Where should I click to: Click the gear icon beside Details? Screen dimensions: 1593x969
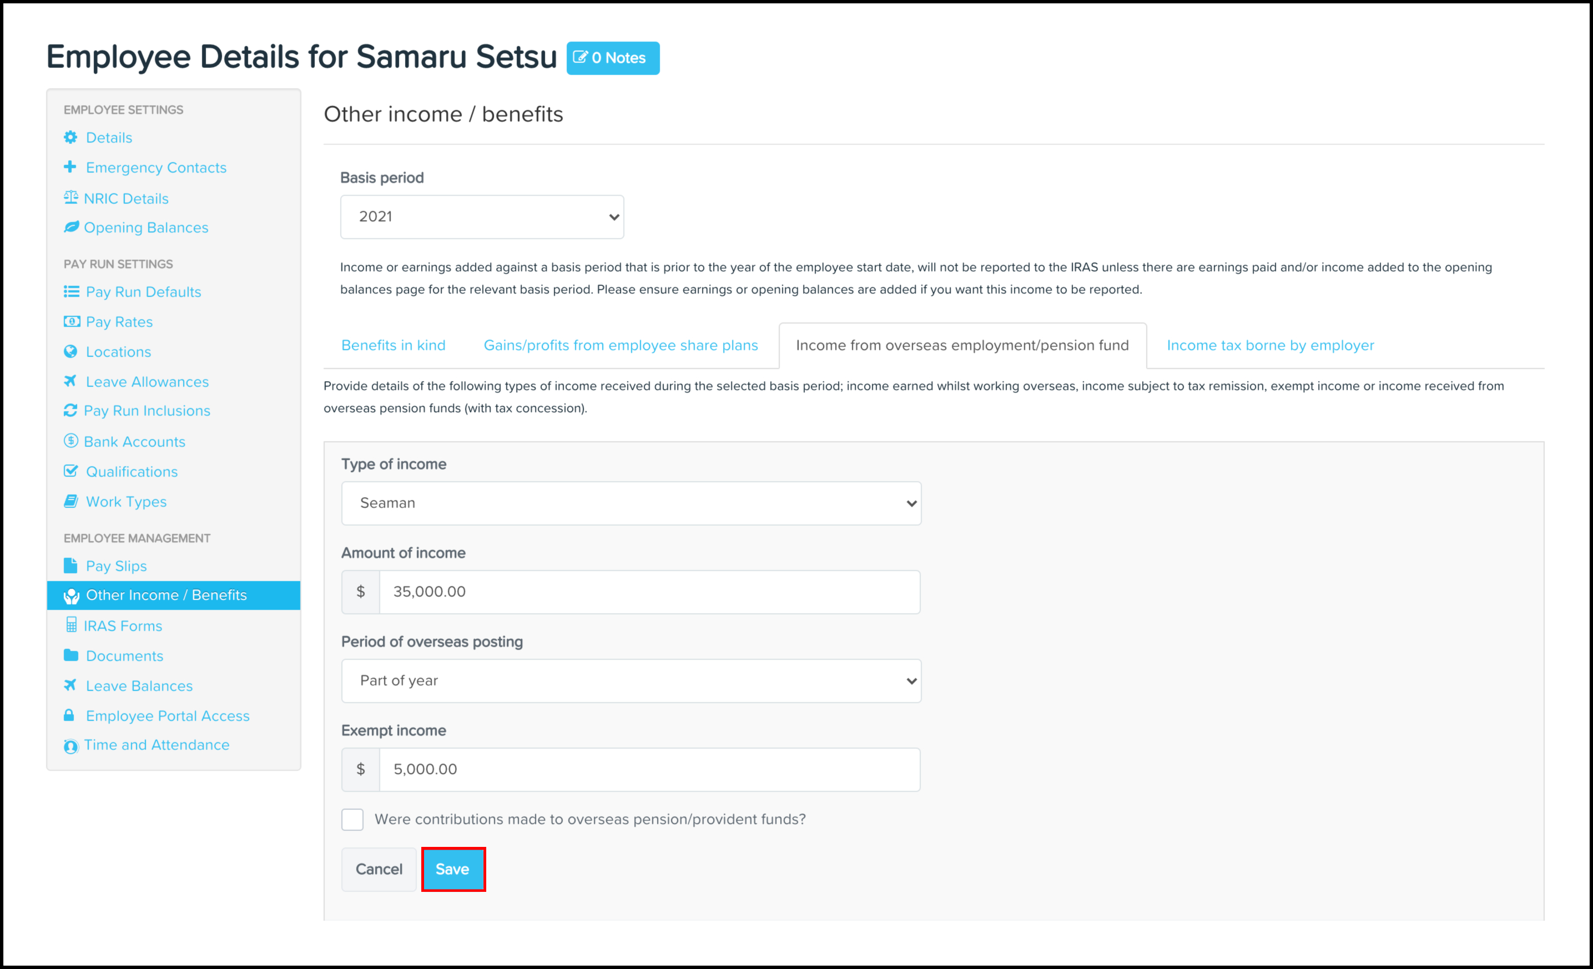tap(70, 137)
